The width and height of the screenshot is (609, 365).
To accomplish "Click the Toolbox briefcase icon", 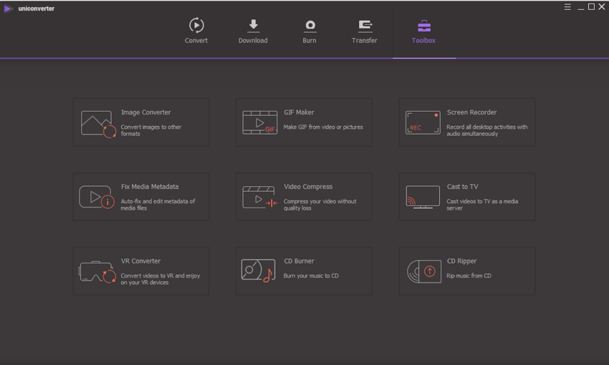I will (x=424, y=26).
